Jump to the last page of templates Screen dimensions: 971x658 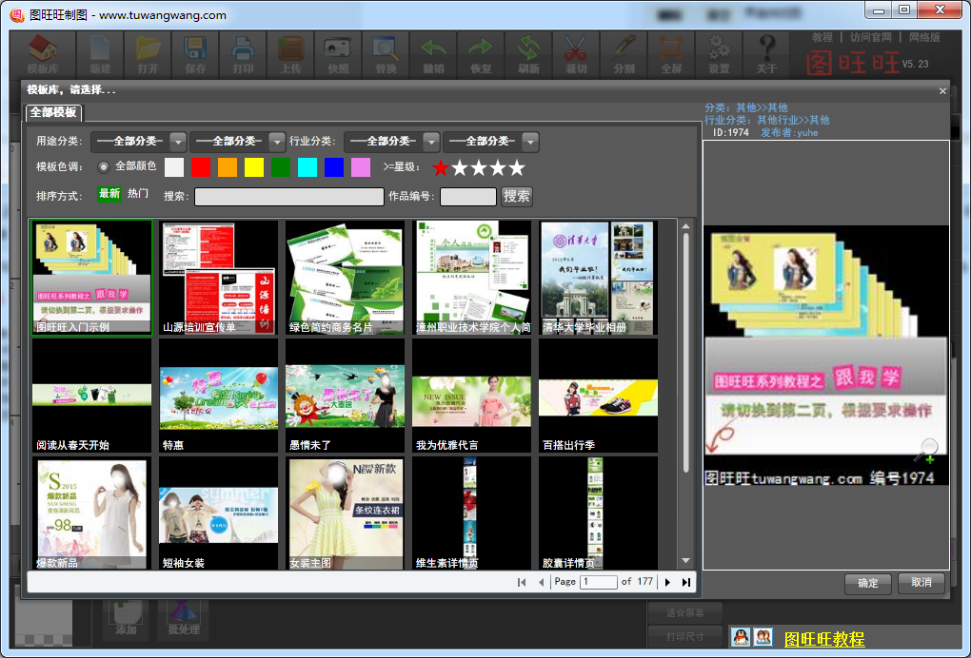686,582
